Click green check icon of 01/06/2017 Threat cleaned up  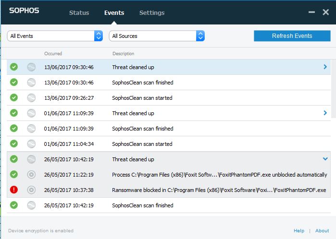(14, 113)
